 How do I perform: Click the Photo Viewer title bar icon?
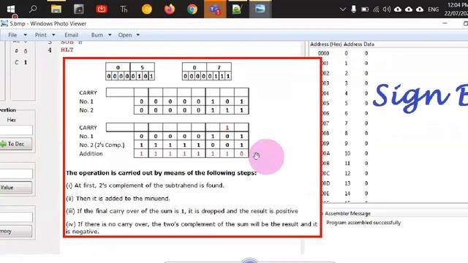pyautogui.click(x=4, y=23)
